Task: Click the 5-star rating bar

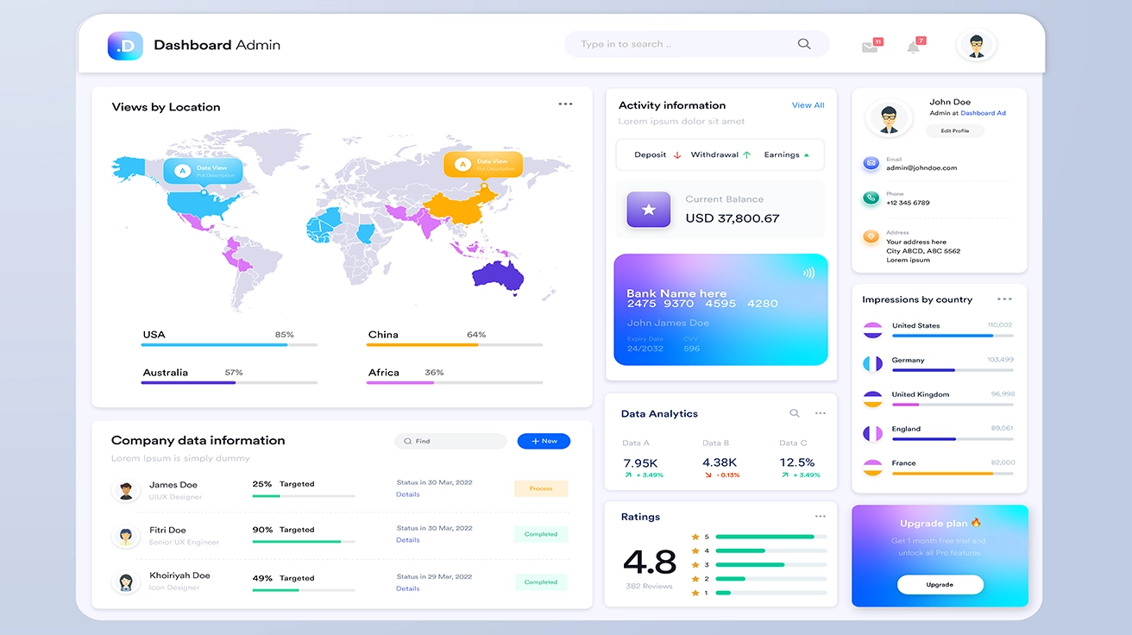Action: pos(771,537)
